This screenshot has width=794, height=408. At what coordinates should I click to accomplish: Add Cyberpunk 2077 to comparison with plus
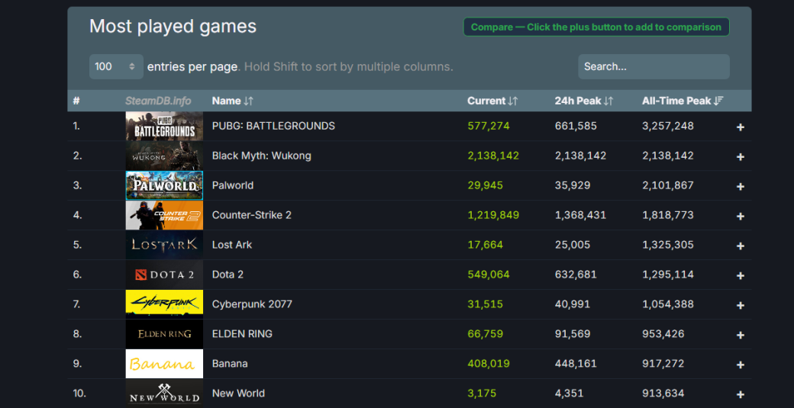[740, 305]
